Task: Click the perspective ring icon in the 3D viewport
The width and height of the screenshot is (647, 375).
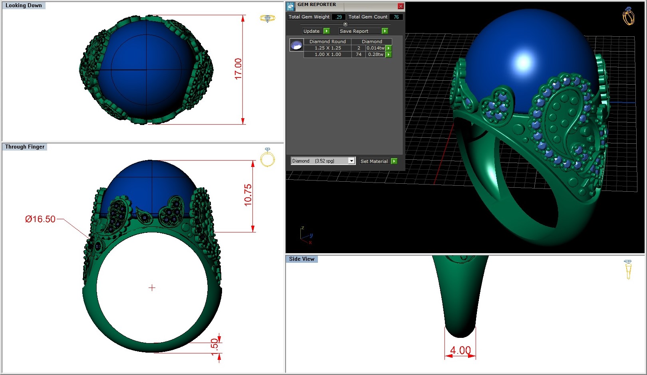Action: 628,16
